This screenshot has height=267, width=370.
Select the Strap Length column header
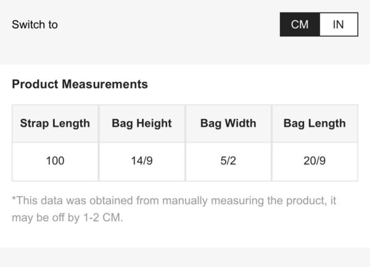coord(55,123)
